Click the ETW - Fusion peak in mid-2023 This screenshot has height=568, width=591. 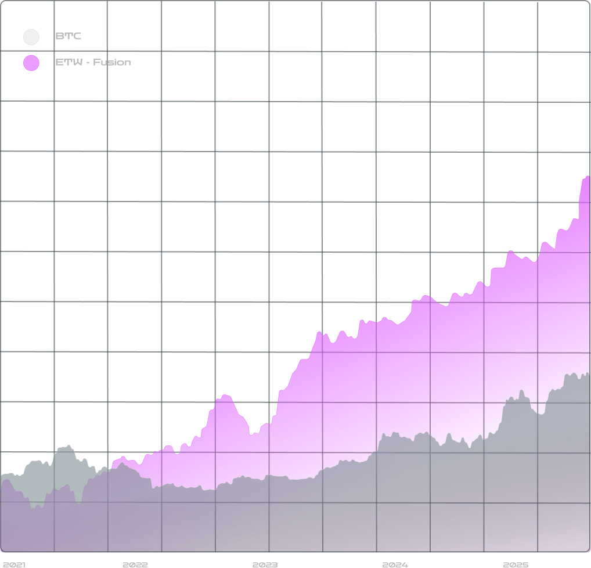coord(319,332)
